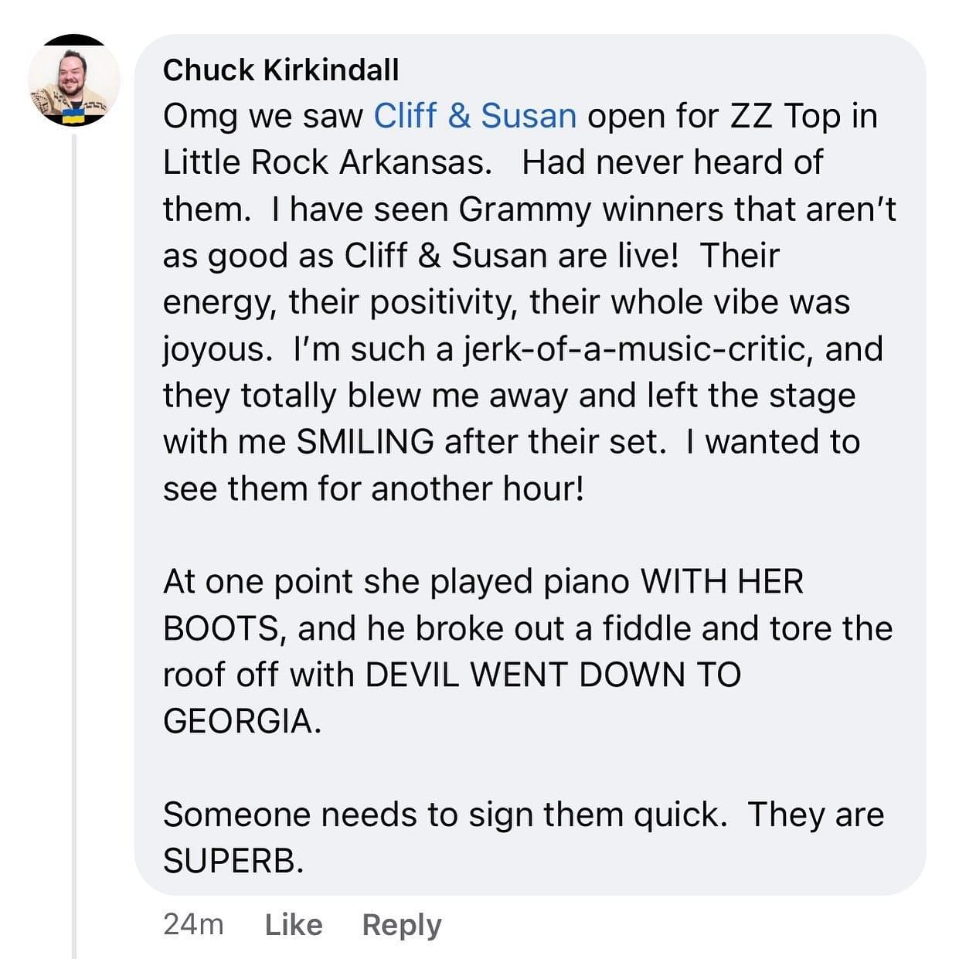Click the Someone needs to sign them sentence
Screen dimensions: 959x959
pos(445,814)
